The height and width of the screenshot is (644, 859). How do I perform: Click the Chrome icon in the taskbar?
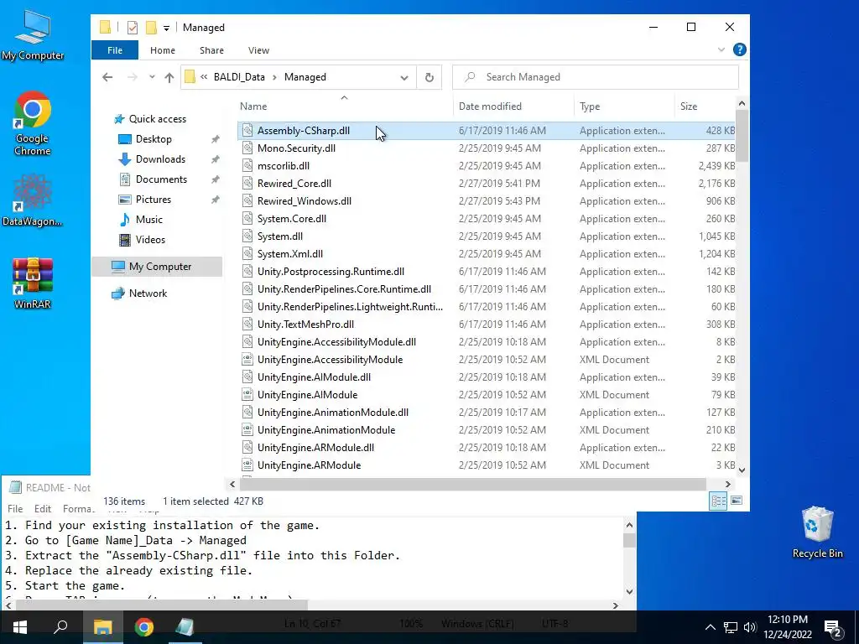click(x=144, y=627)
